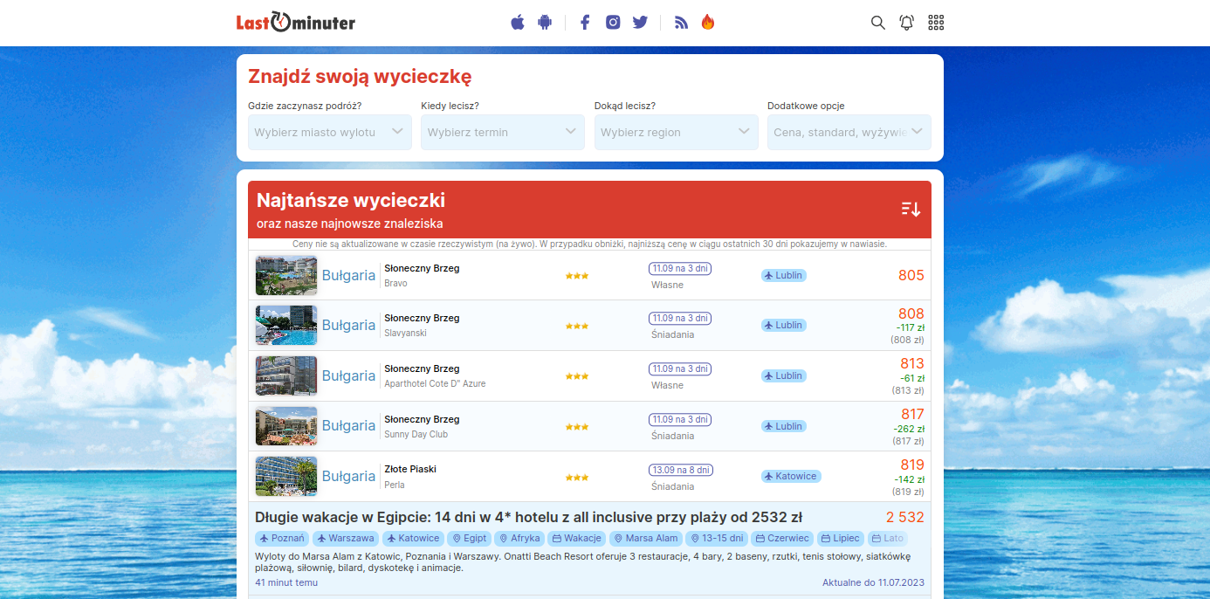Open the apps grid icon
The height and width of the screenshot is (599, 1210).
click(936, 23)
